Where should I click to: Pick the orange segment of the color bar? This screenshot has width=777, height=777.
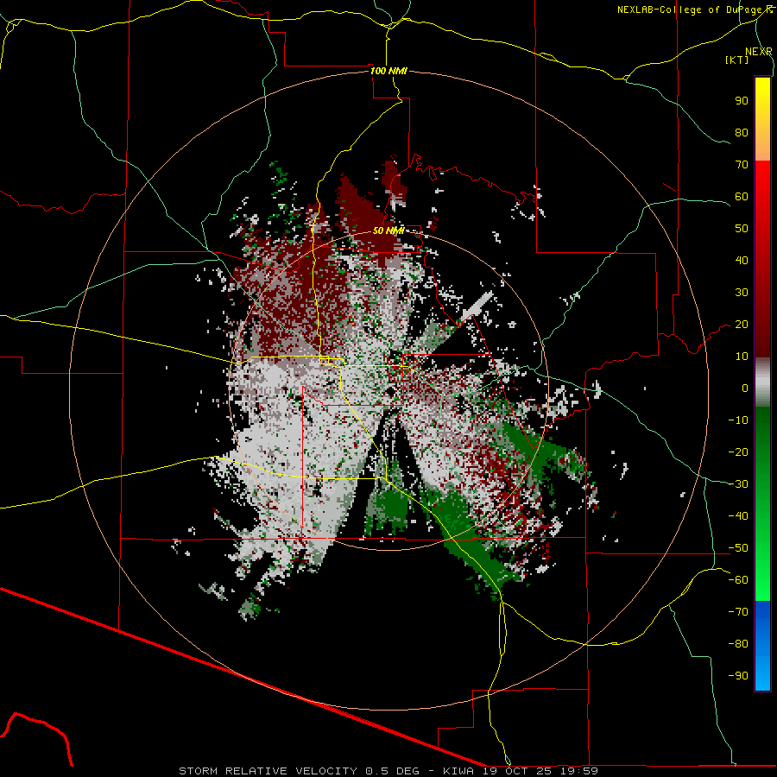click(762, 144)
